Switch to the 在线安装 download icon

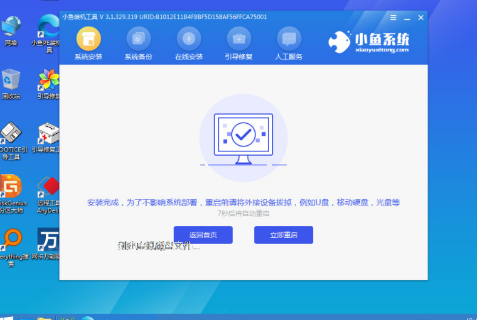(x=189, y=39)
